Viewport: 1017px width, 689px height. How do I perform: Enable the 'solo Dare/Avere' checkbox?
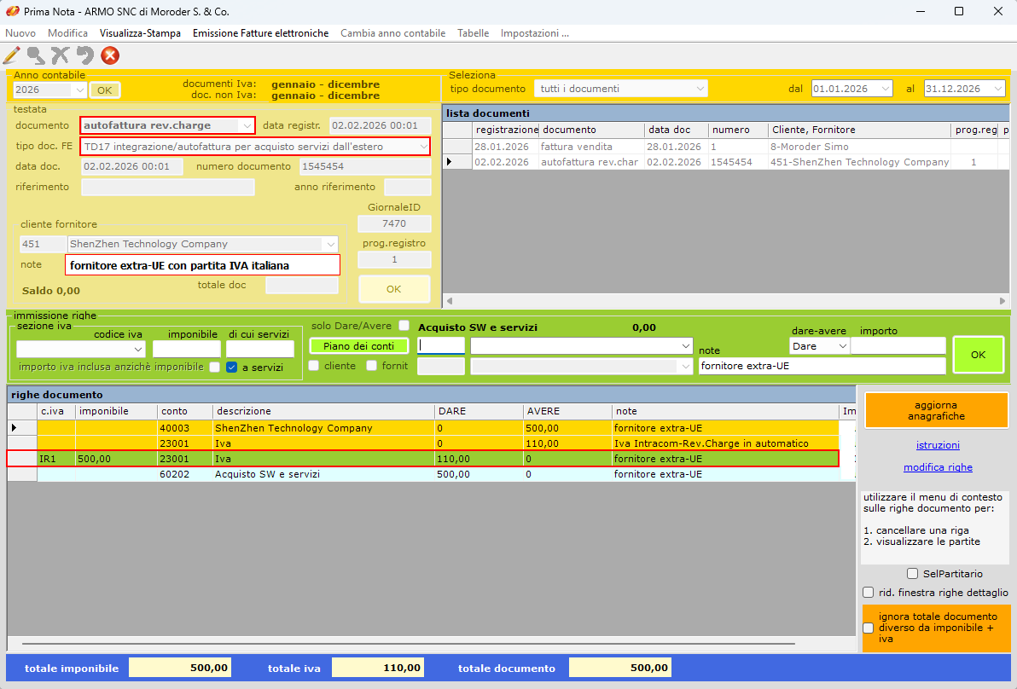[404, 326]
